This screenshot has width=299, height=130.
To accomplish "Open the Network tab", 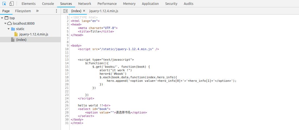I will (x=85, y=4).
